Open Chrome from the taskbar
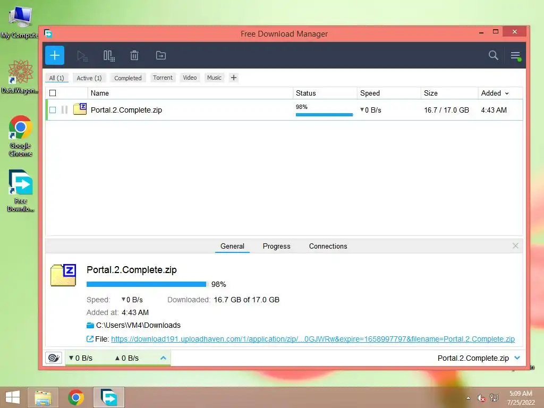This screenshot has width=544, height=408. click(x=75, y=397)
